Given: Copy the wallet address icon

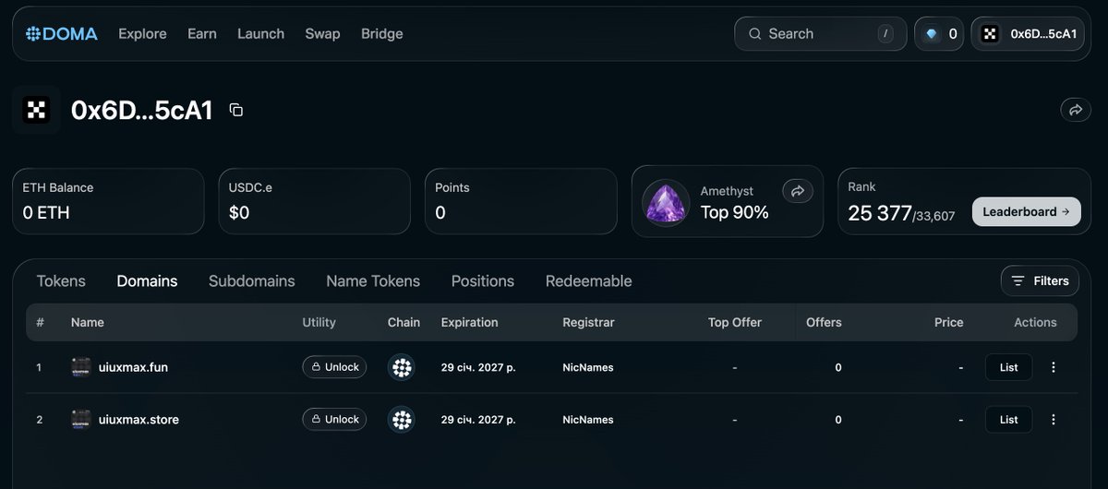Looking at the screenshot, I should (x=236, y=111).
